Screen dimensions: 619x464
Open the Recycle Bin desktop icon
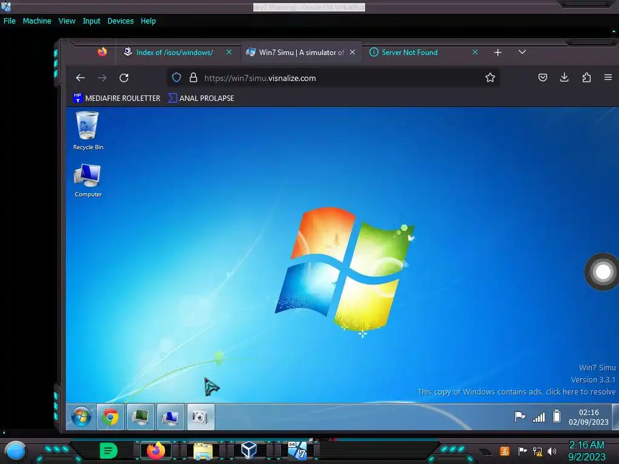click(88, 130)
